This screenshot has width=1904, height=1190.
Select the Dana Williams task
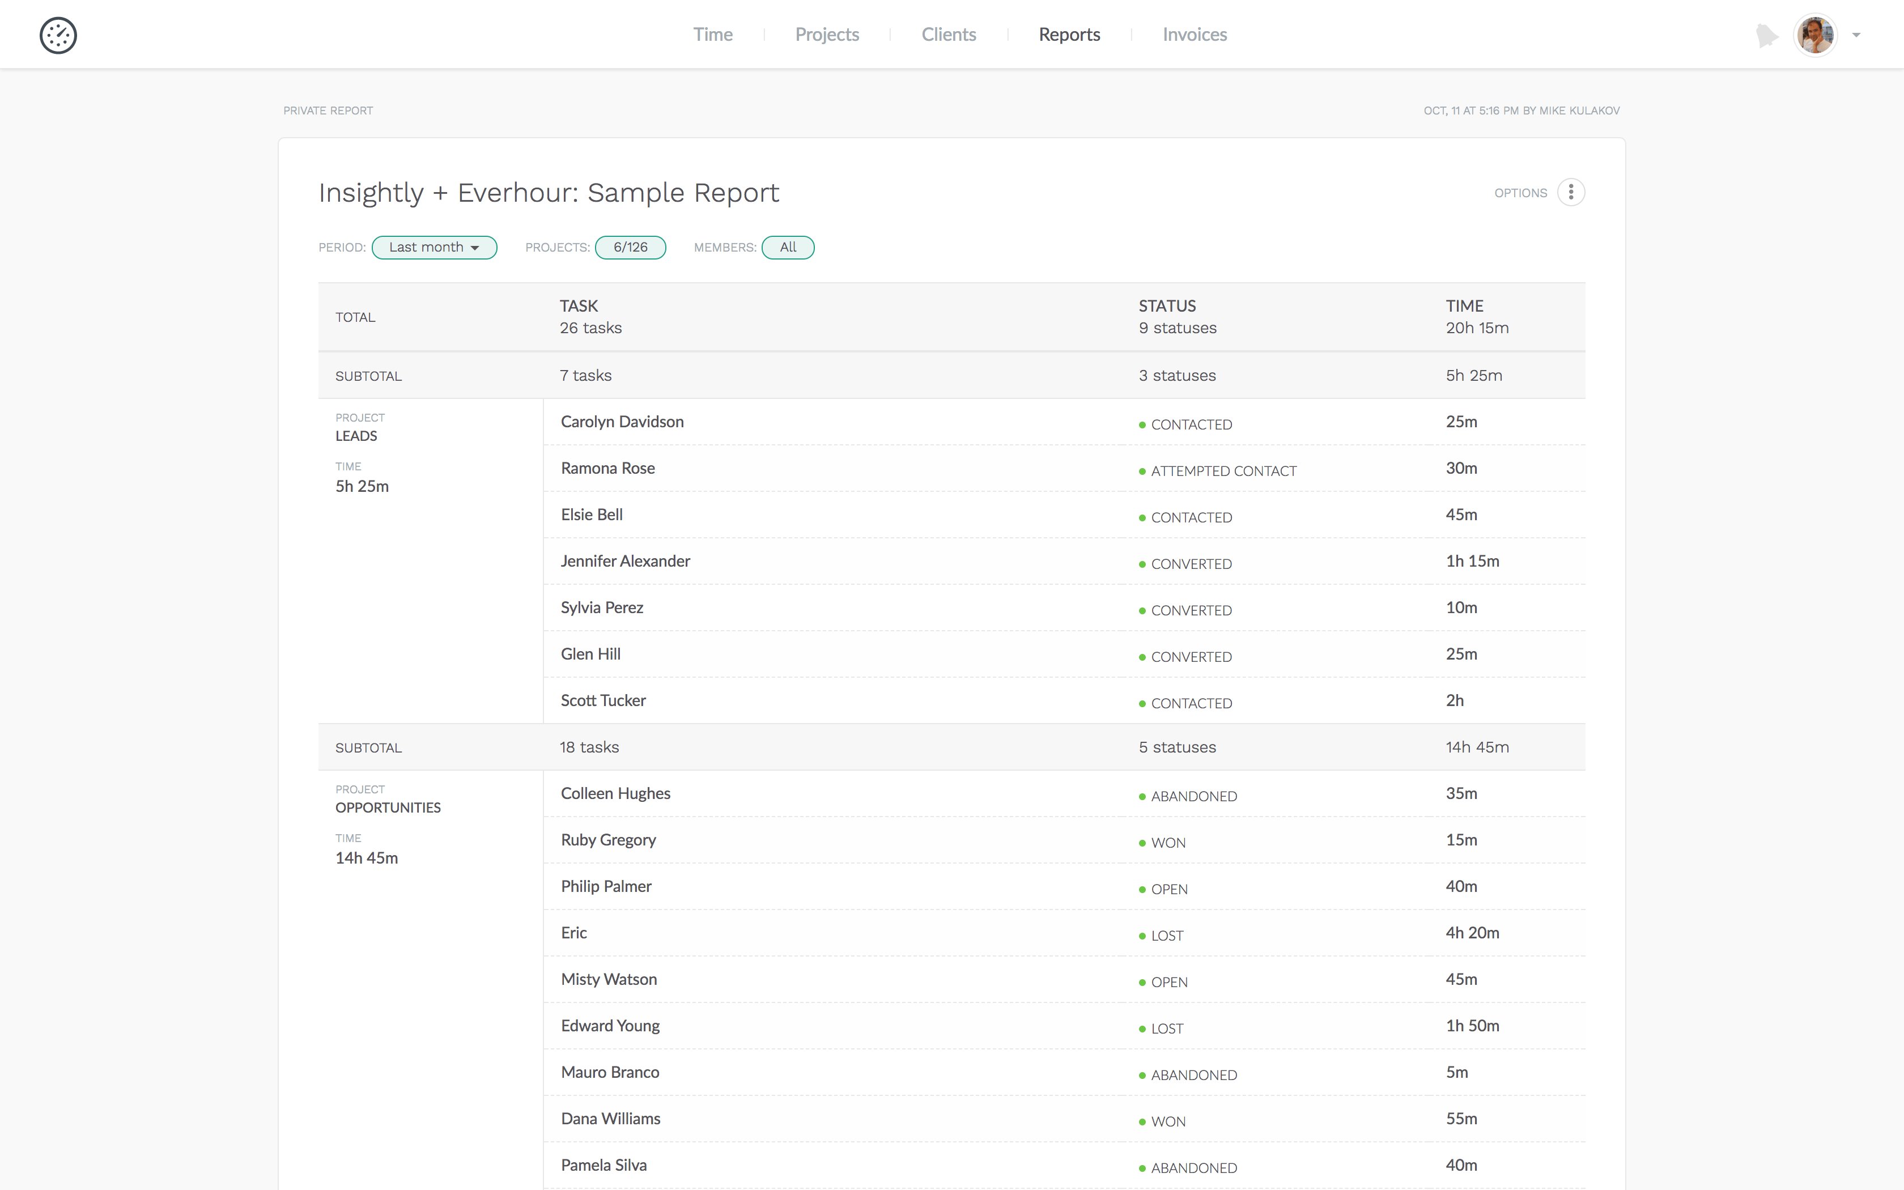pyautogui.click(x=610, y=1119)
